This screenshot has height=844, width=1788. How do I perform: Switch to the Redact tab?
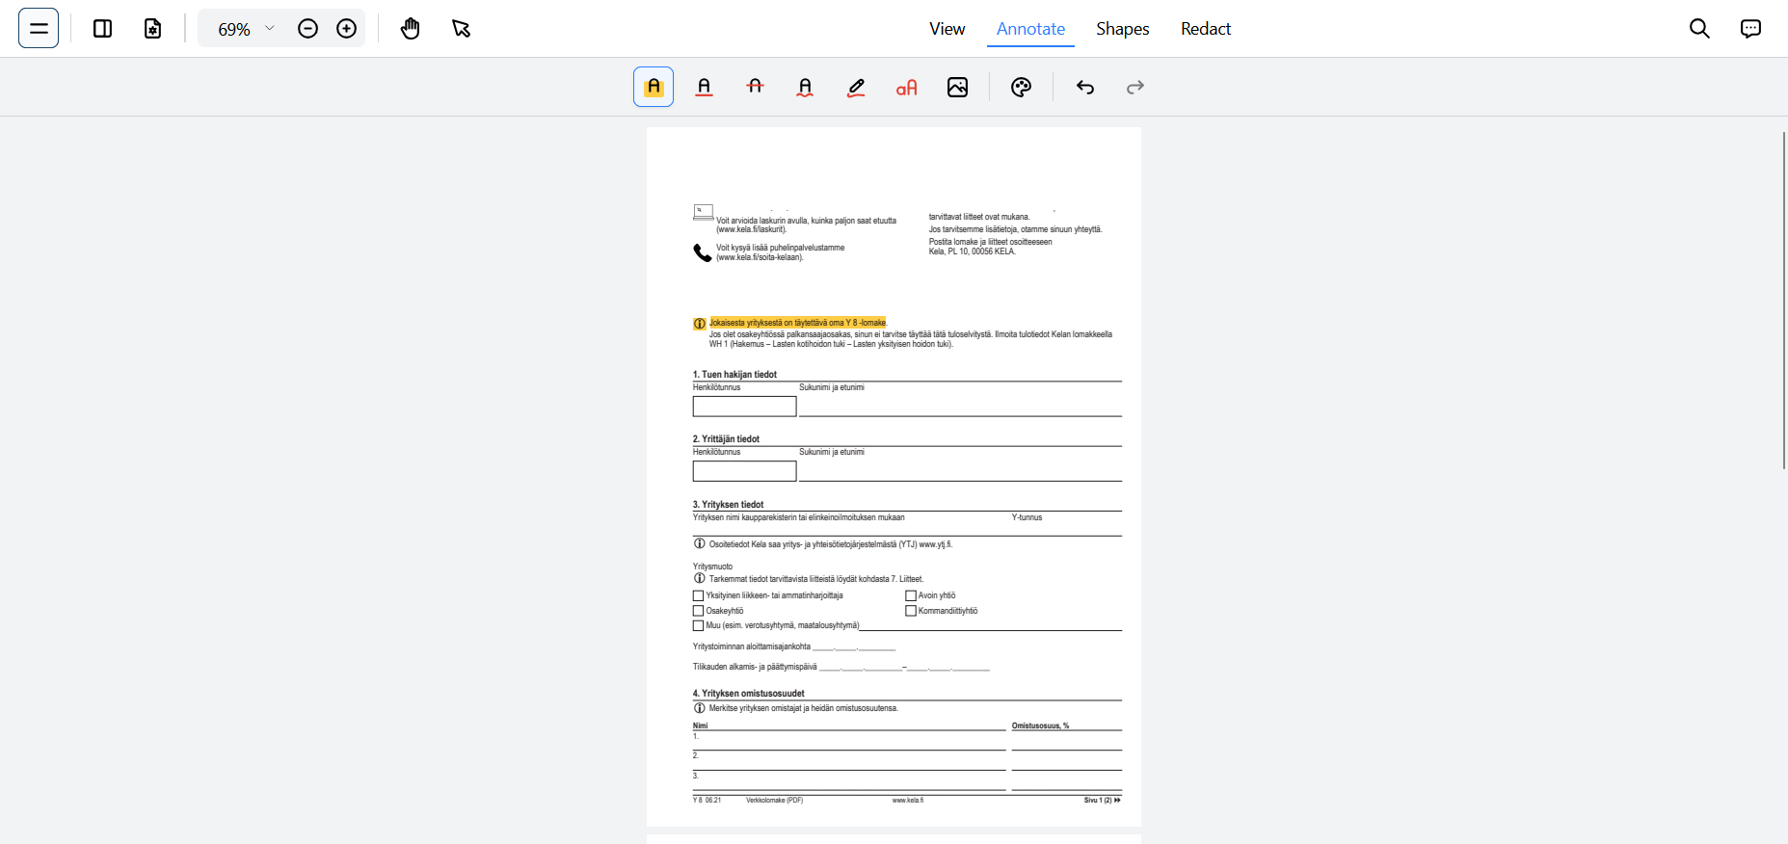[x=1206, y=29]
